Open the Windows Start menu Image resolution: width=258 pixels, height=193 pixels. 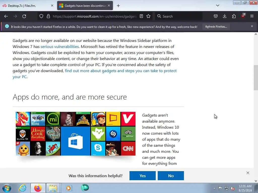tap(7, 188)
